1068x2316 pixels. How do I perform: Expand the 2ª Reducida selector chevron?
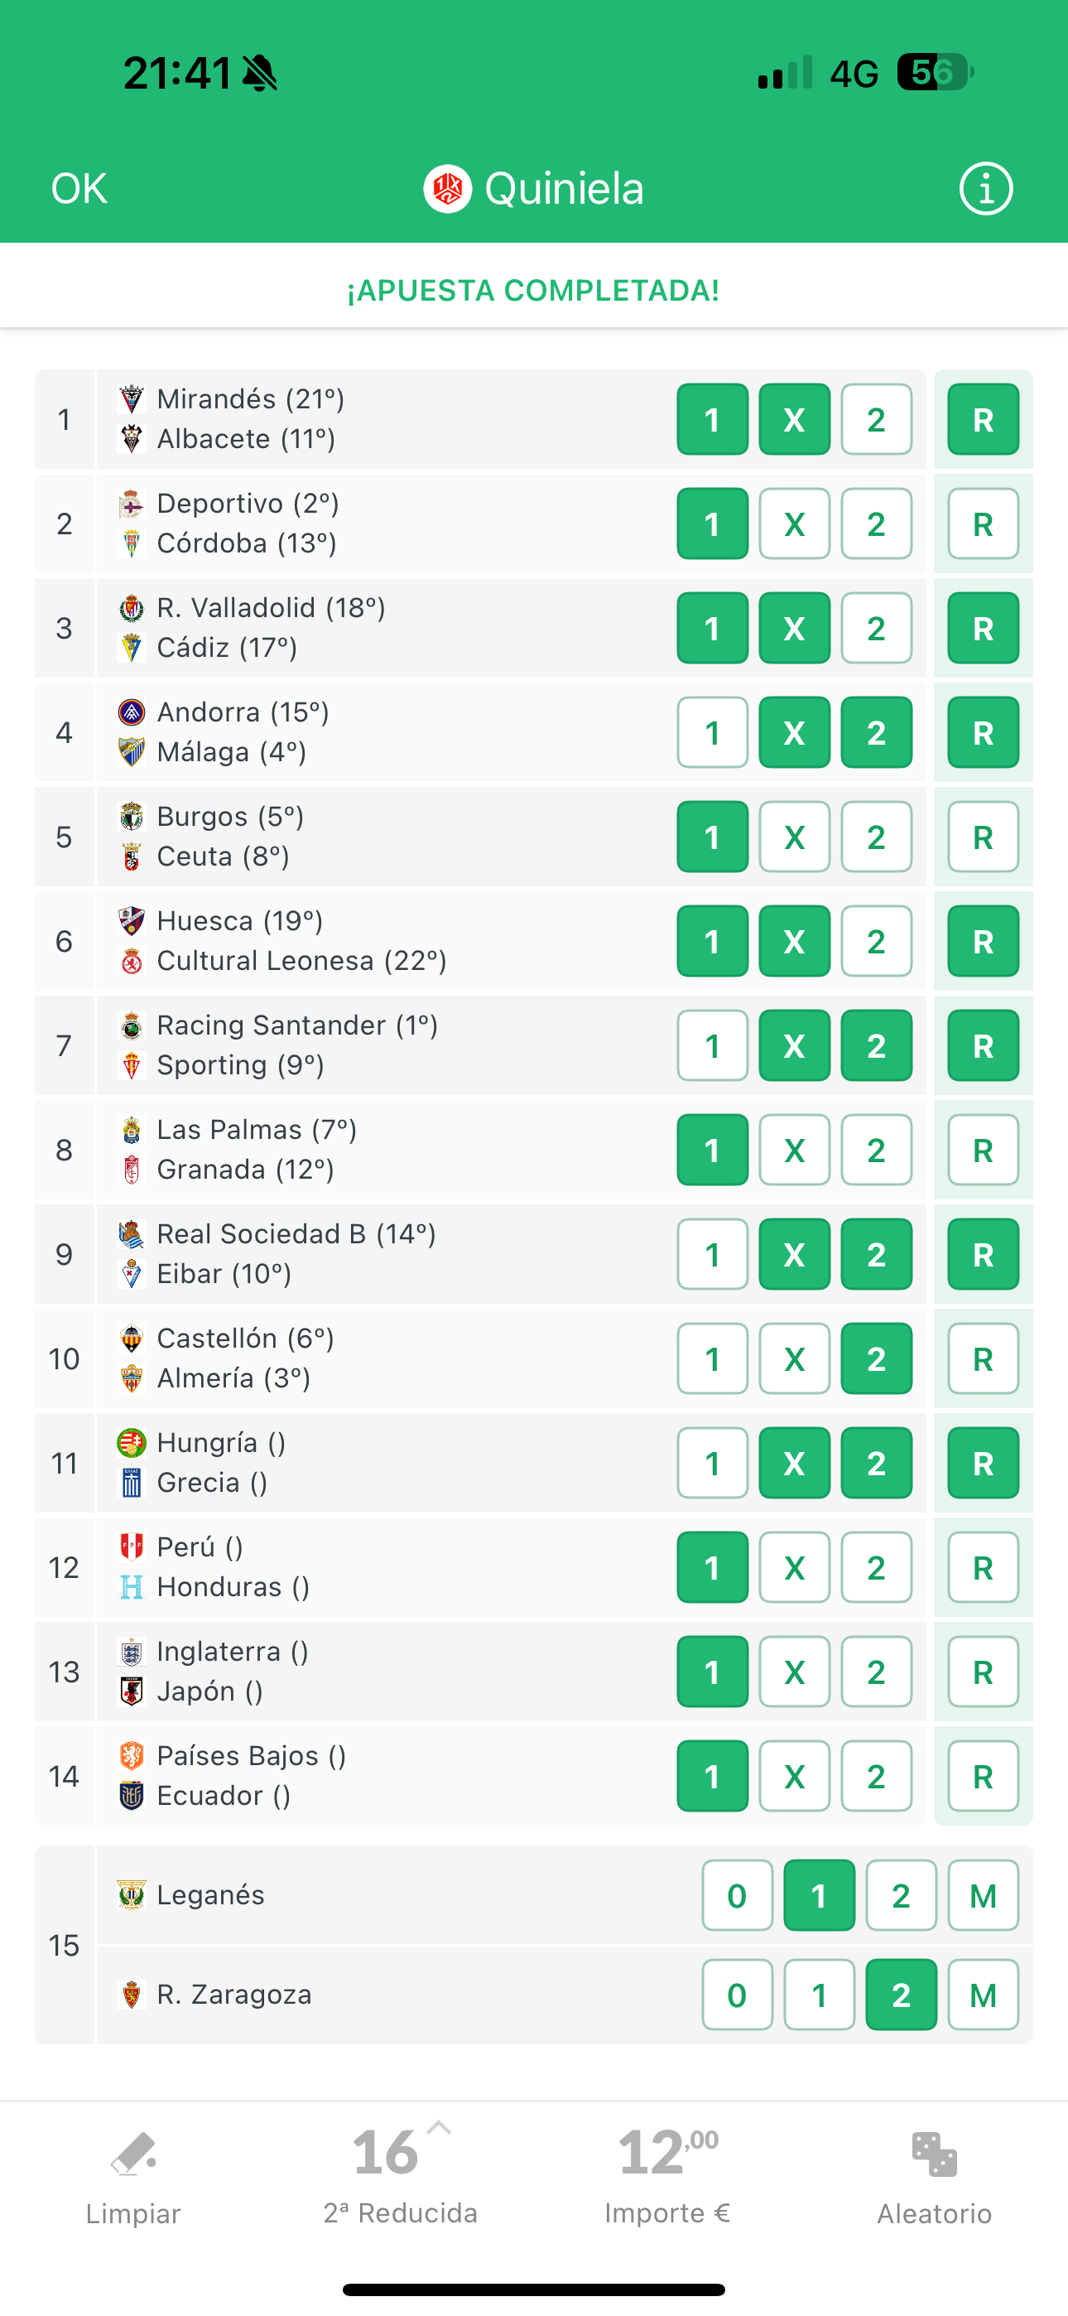coord(439,2128)
